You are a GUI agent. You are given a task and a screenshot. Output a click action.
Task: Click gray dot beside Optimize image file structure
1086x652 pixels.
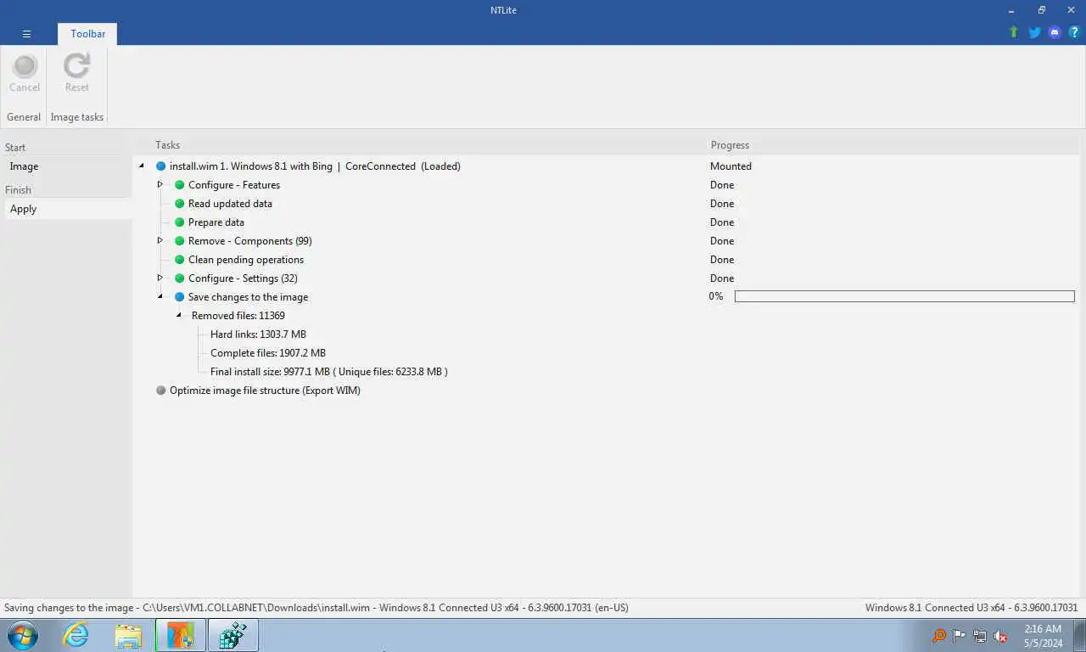point(161,391)
